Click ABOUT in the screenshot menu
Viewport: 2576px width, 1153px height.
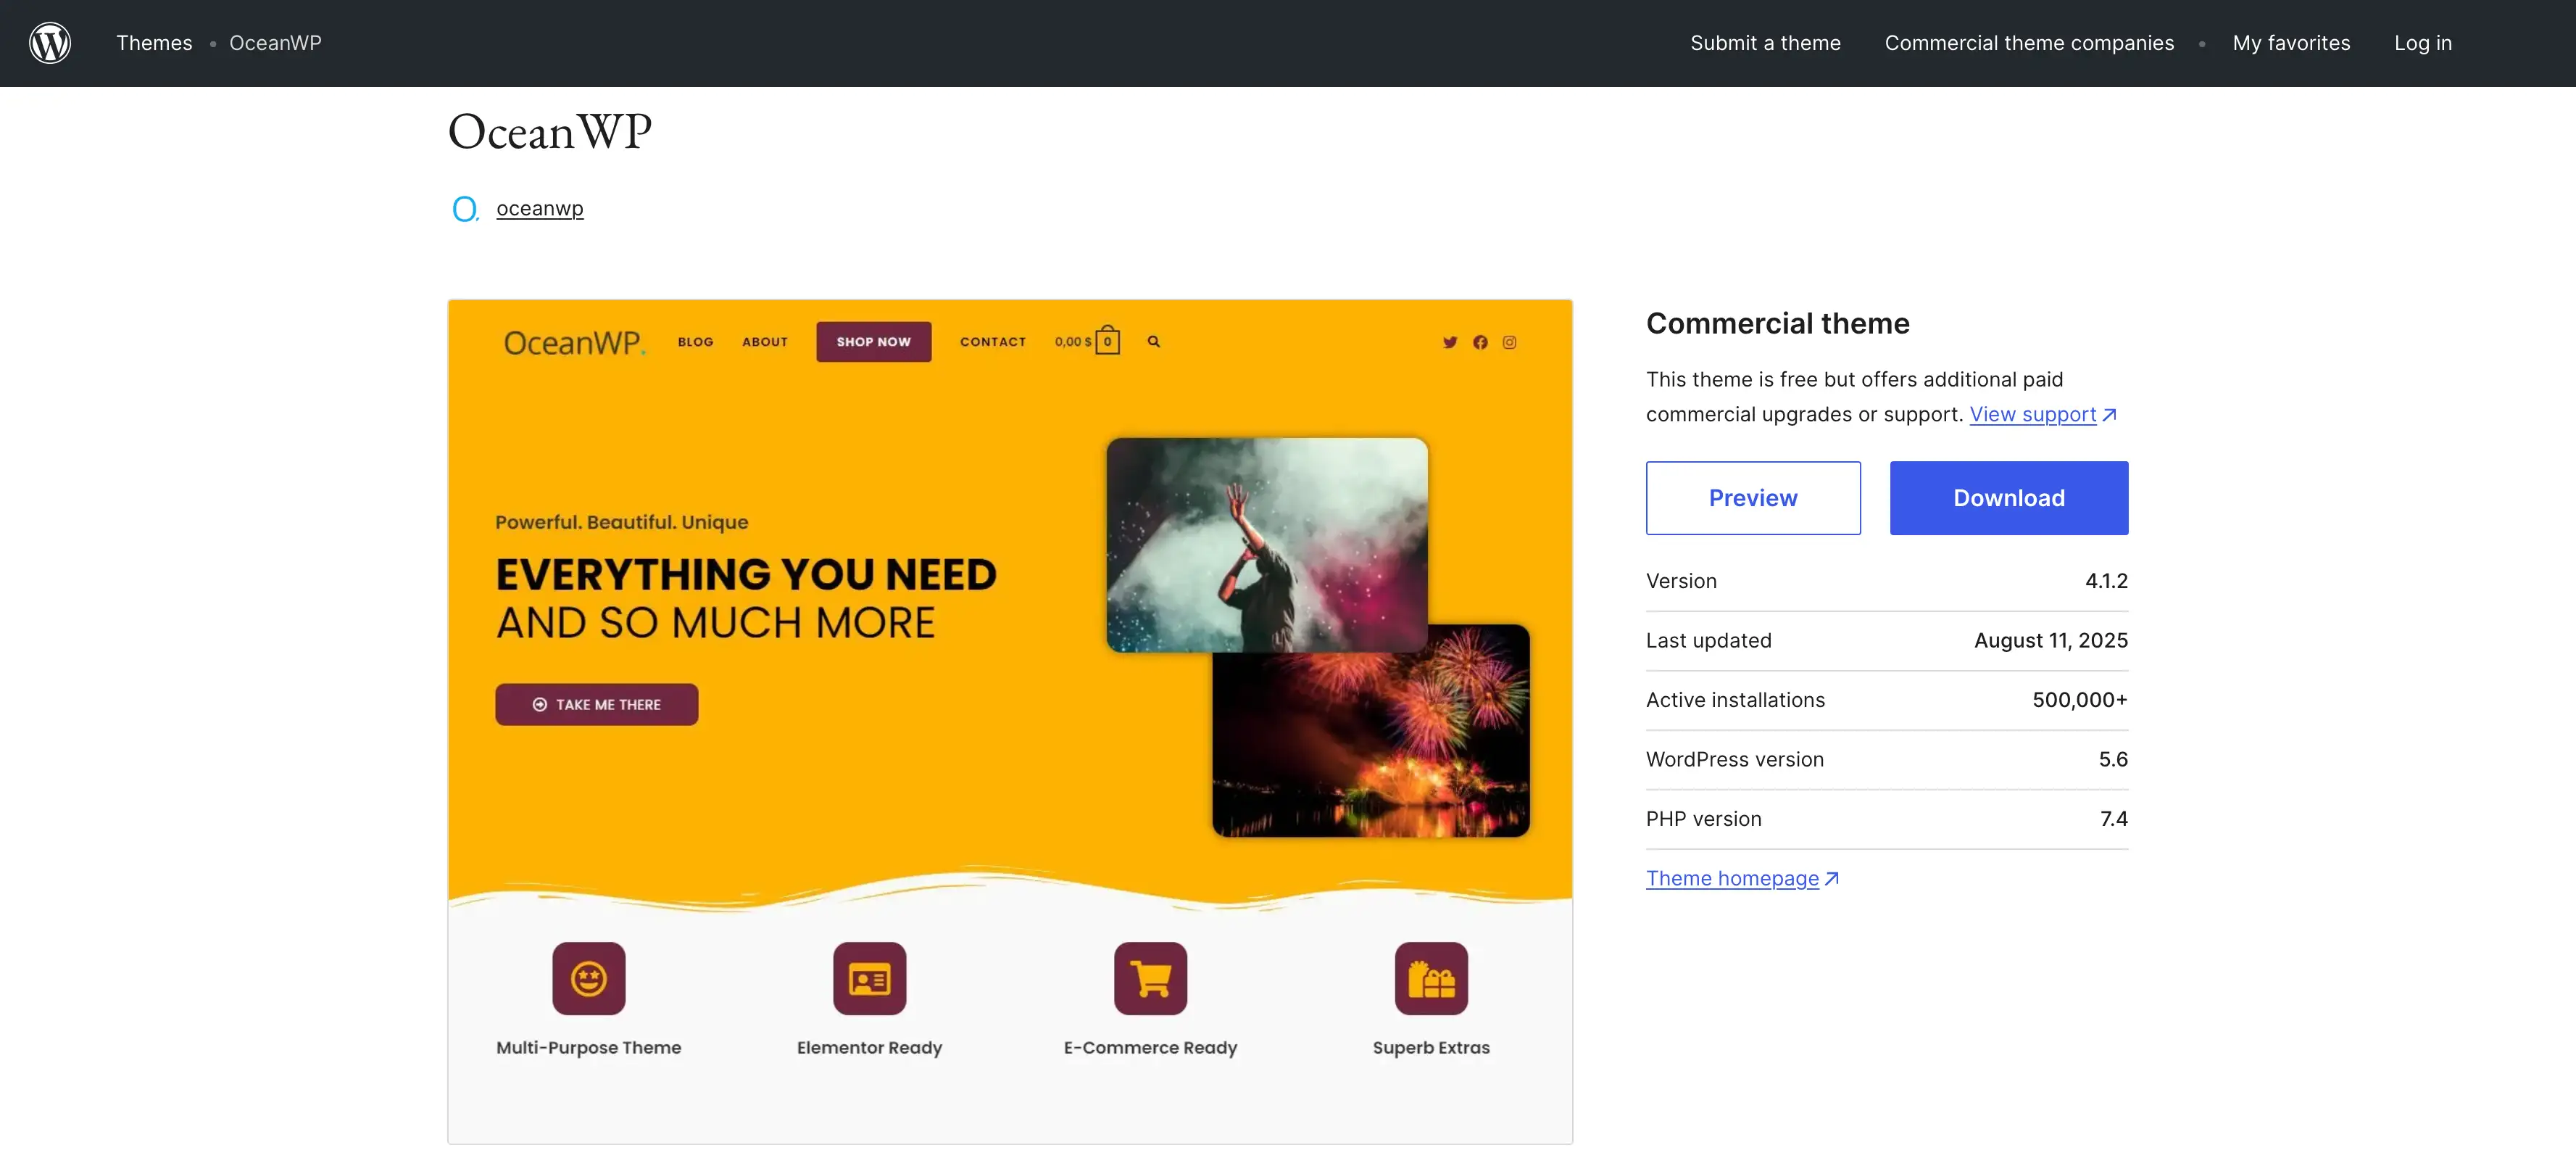[764, 342]
